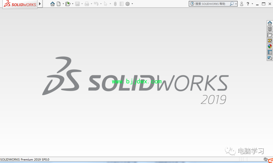Image resolution: width=273 pixels, height=163 pixels.
Task: Open the Appearances color ball tab in the task pane
Action: tap(270, 46)
